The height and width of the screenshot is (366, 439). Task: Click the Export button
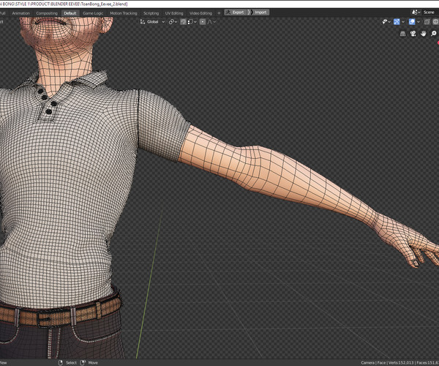point(238,12)
